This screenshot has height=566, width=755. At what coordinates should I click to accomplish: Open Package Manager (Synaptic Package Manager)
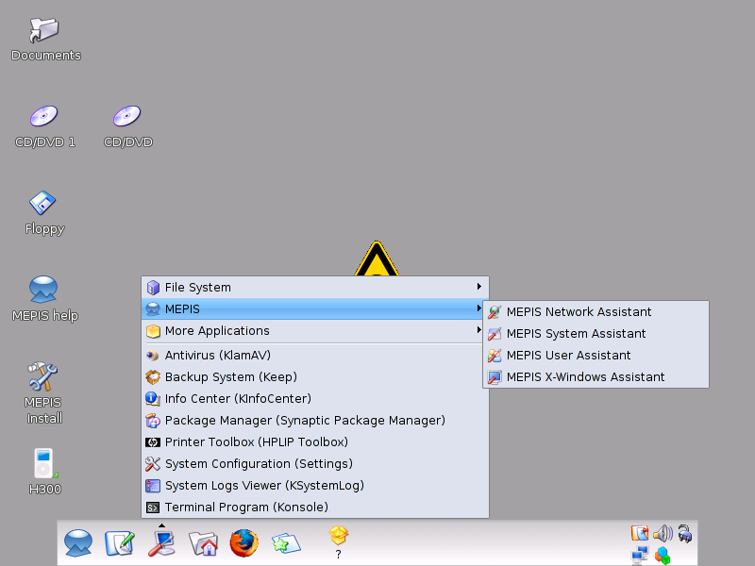[315, 421]
